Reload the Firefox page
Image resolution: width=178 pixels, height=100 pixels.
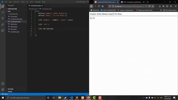point(99,6)
